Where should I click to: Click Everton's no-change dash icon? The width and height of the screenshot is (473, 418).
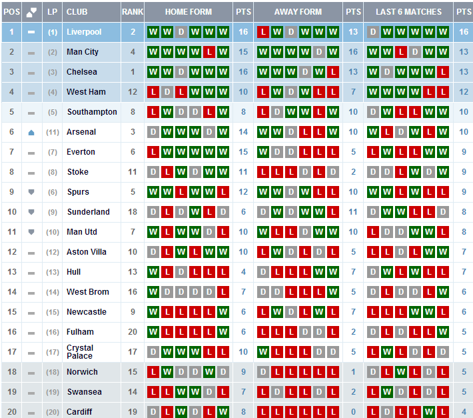click(x=31, y=153)
